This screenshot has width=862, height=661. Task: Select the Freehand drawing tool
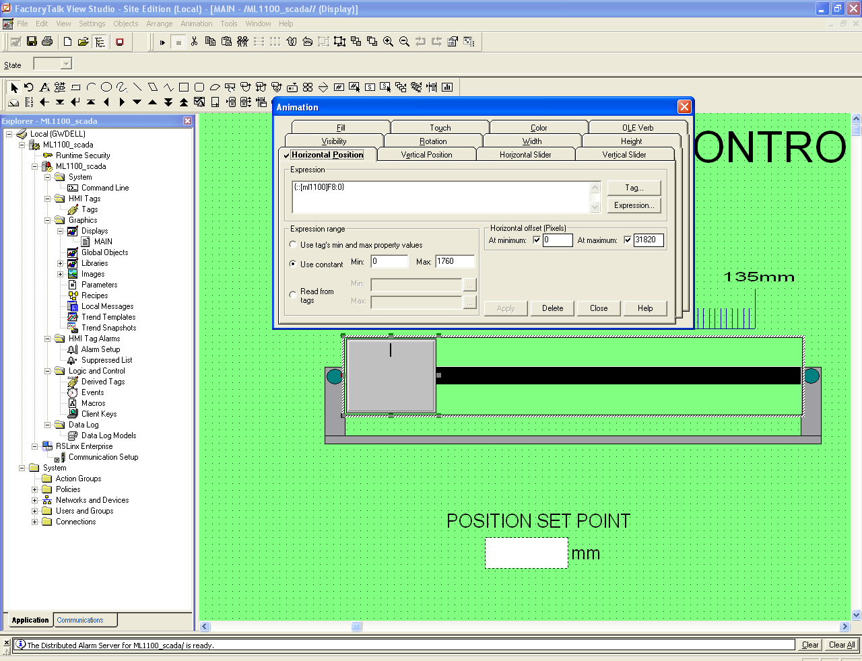[x=122, y=87]
